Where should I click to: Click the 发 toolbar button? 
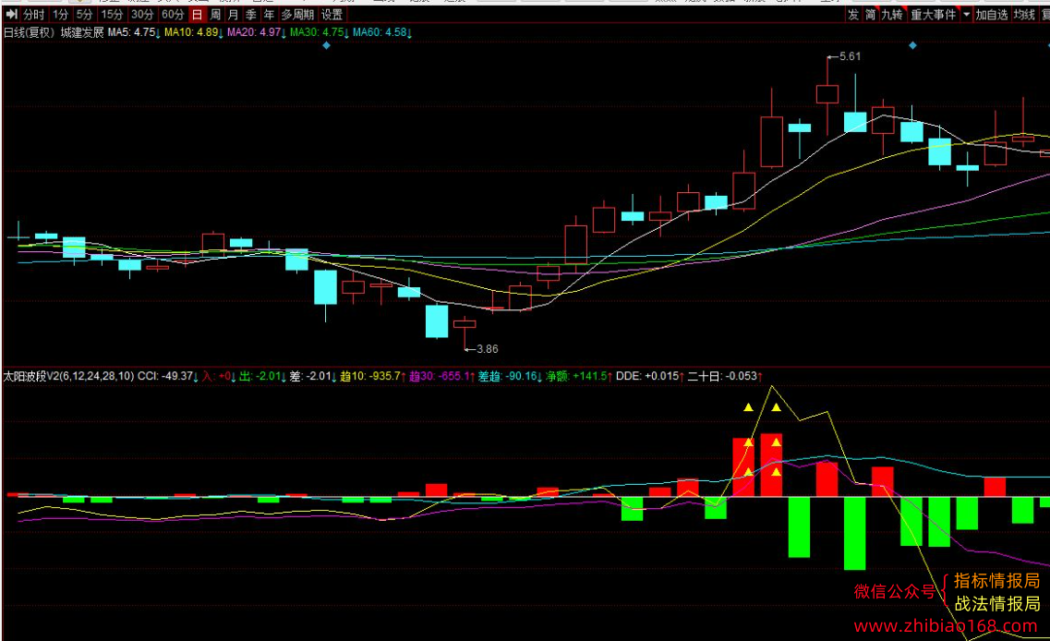click(x=853, y=14)
